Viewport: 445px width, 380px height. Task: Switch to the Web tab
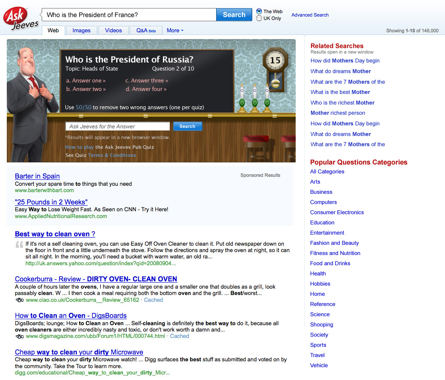click(53, 30)
